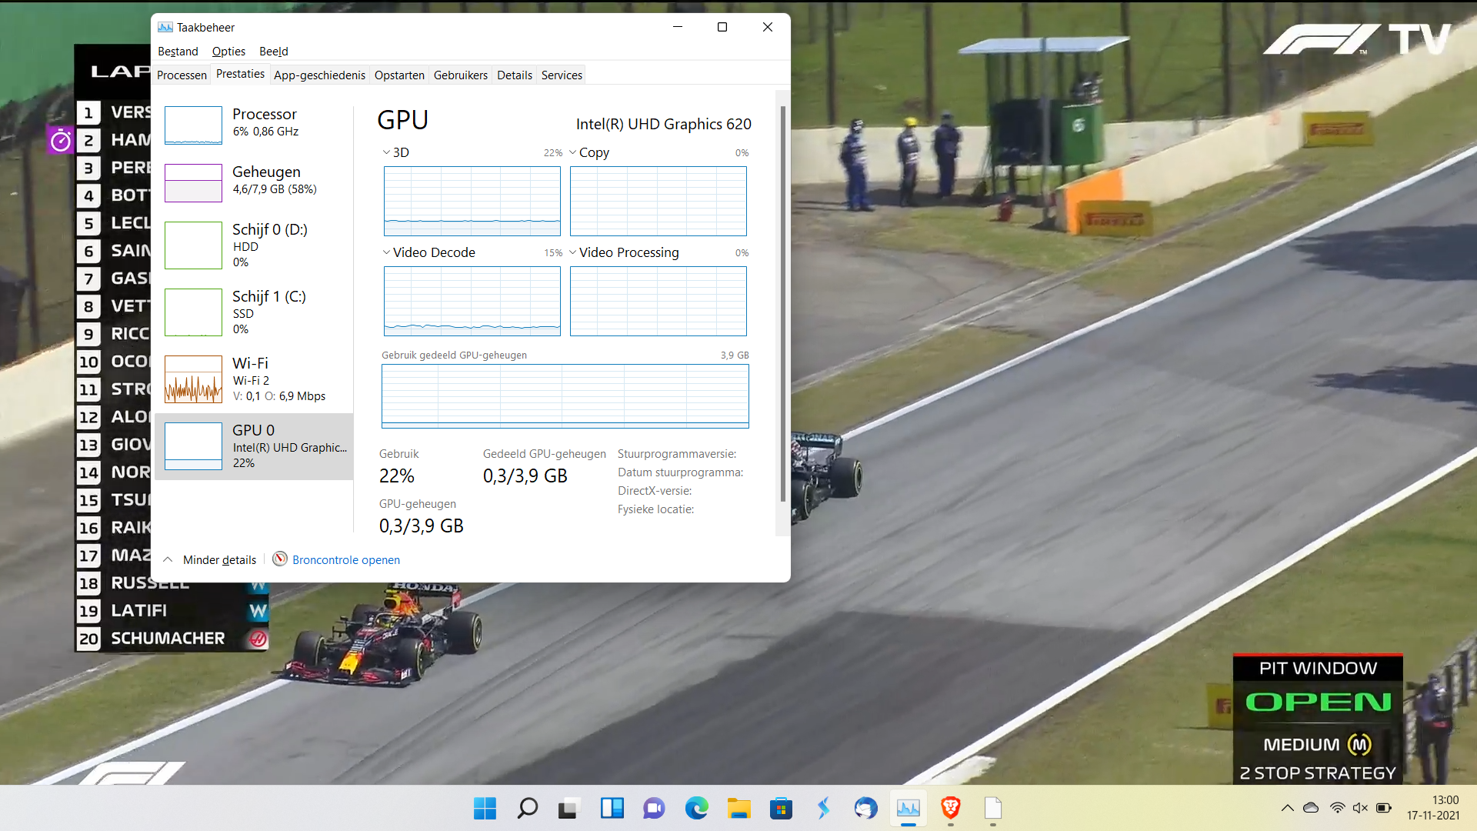Open Broncontrole from the bottom link
The height and width of the screenshot is (831, 1477).
click(345, 559)
